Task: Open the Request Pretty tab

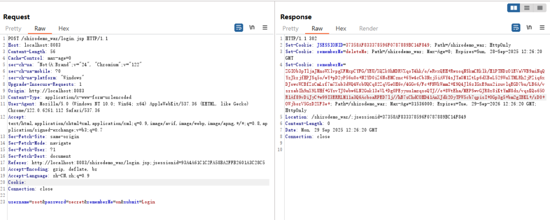Action: (x=13, y=28)
